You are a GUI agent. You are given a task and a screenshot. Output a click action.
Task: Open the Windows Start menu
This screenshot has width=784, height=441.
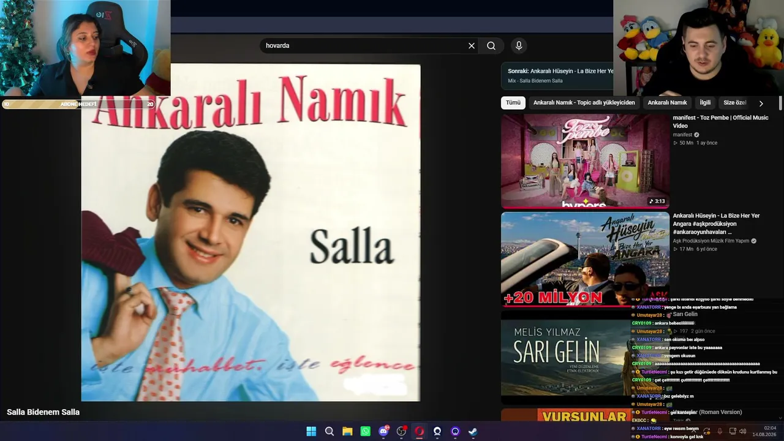(x=311, y=431)
